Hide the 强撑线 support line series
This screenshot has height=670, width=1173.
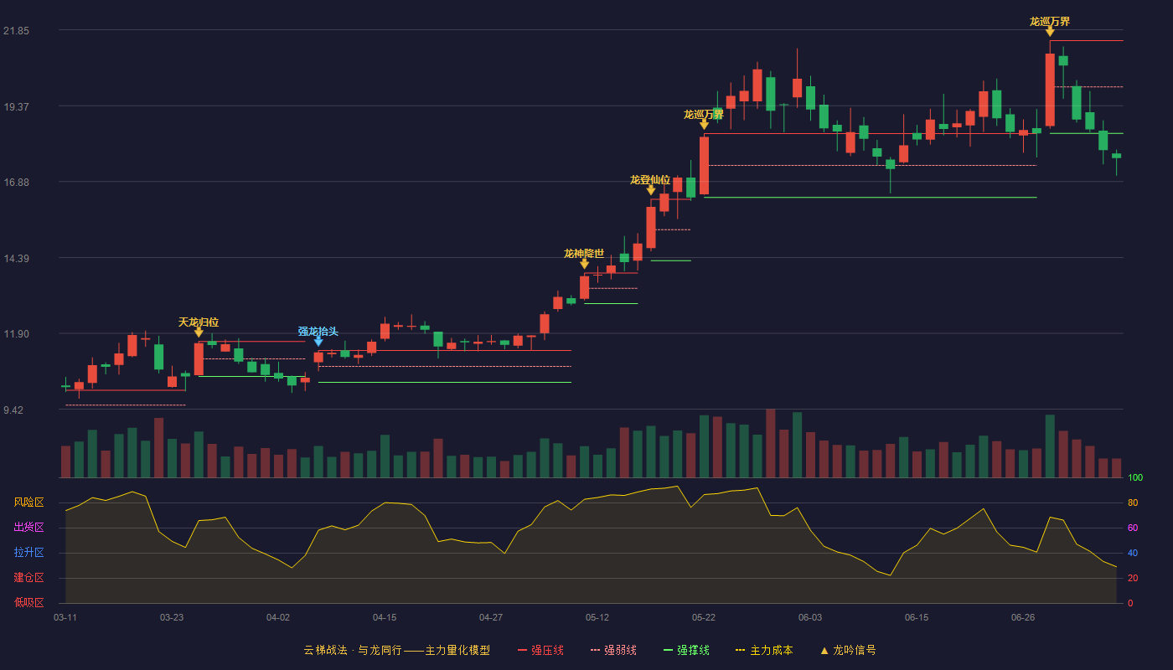coord(686,650)
